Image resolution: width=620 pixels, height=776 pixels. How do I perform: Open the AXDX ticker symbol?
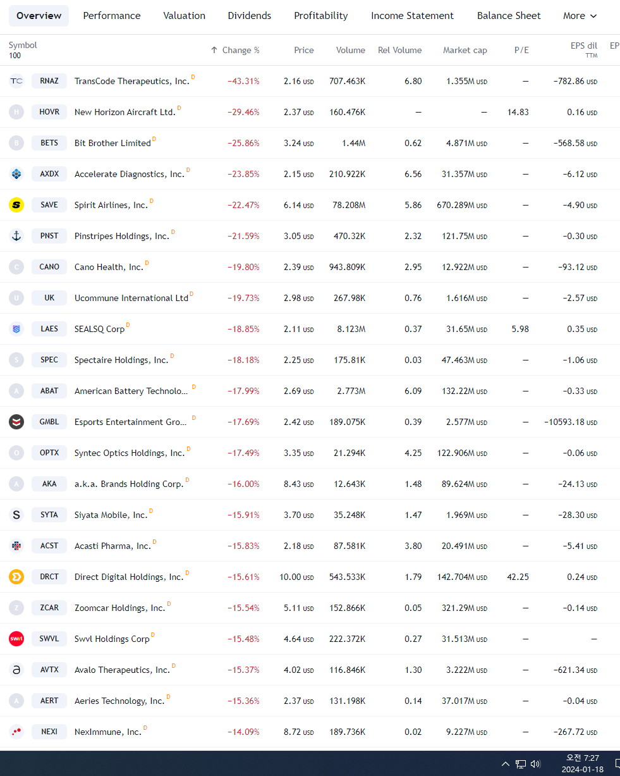click(49, 174)
